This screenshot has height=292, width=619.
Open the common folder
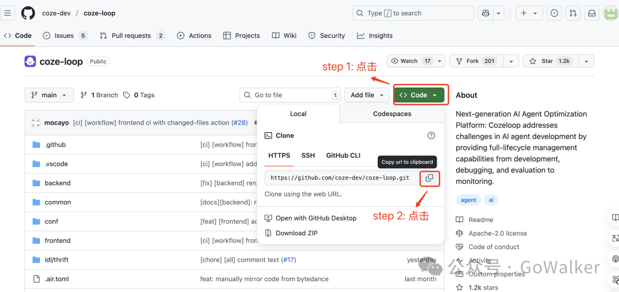coord(58,202)
